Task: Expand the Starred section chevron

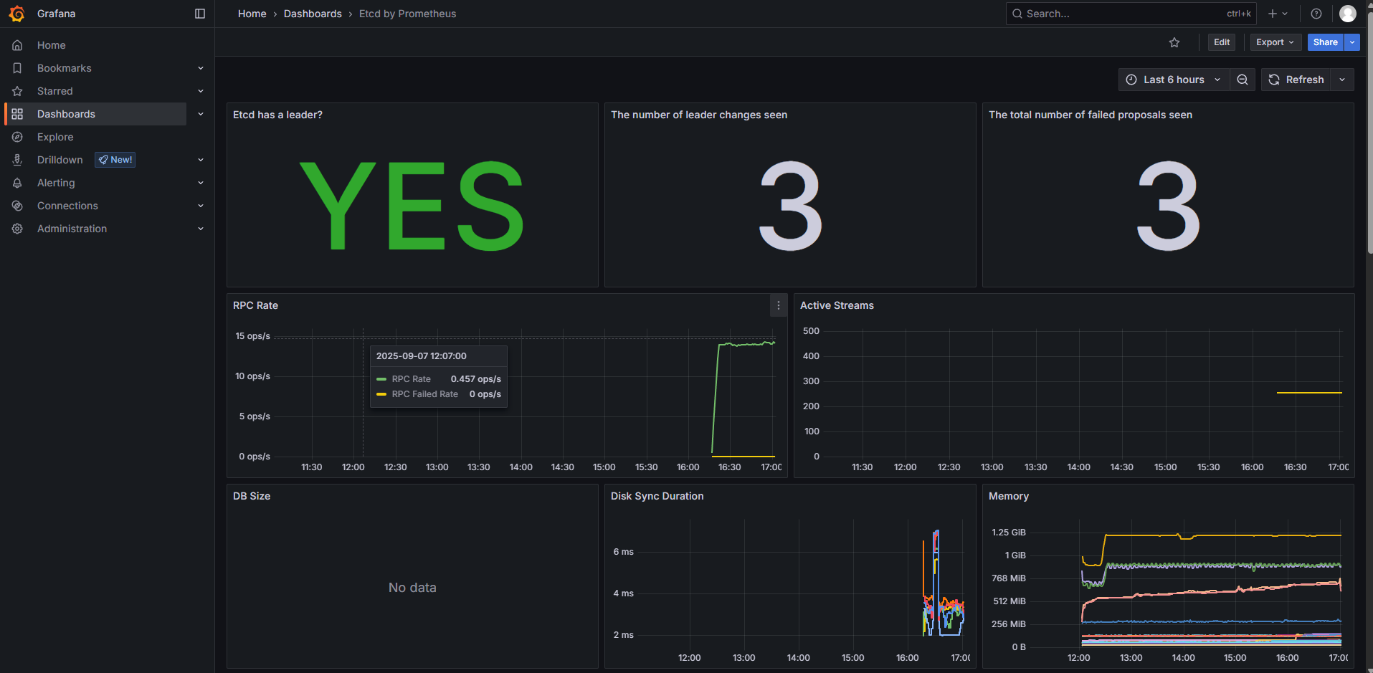Action: (x=201, y=91)
